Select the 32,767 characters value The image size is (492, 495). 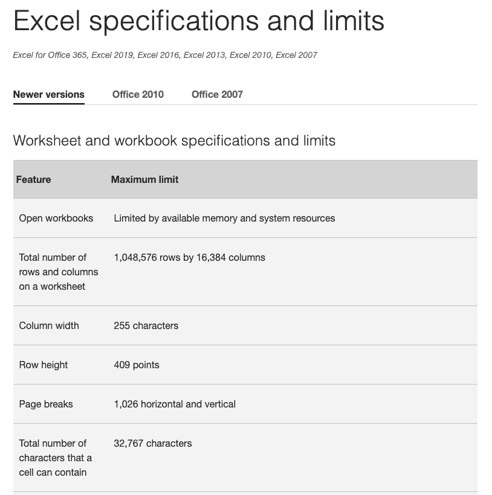click(152, 443)
